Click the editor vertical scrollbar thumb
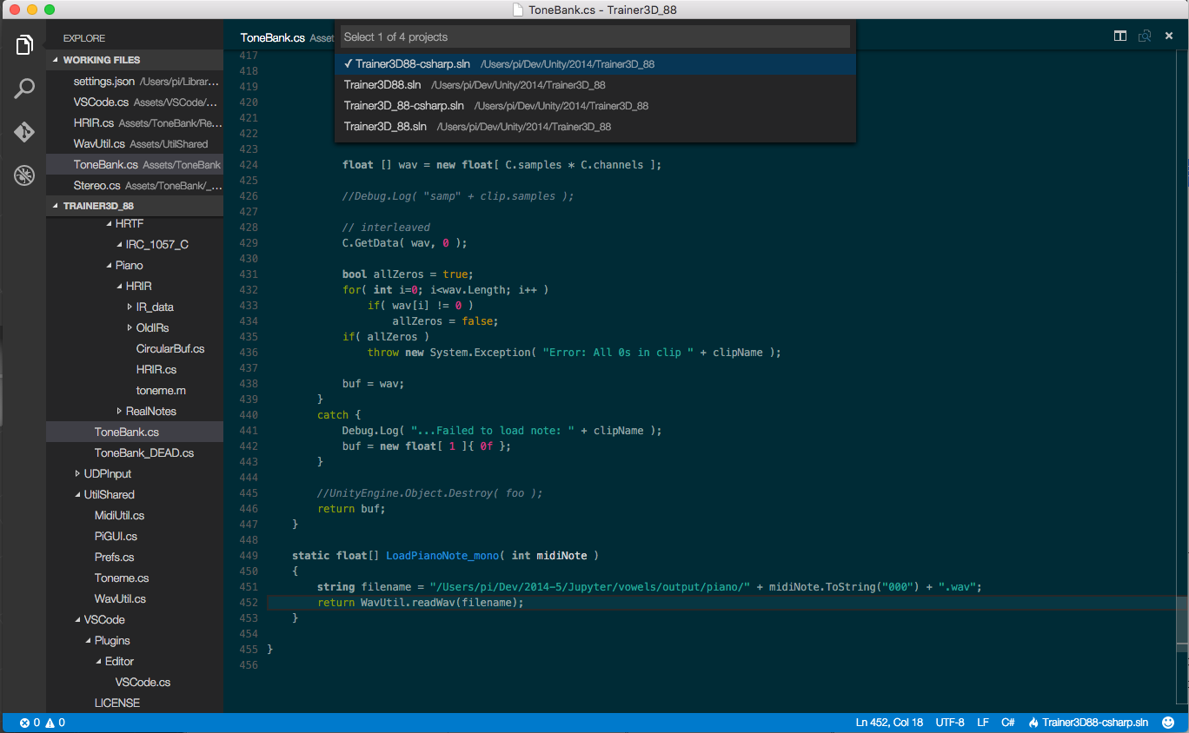 [1183, 624]
